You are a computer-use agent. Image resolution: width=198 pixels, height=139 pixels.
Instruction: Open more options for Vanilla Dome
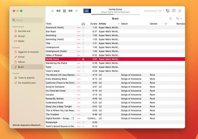click(x=79, y=59)
